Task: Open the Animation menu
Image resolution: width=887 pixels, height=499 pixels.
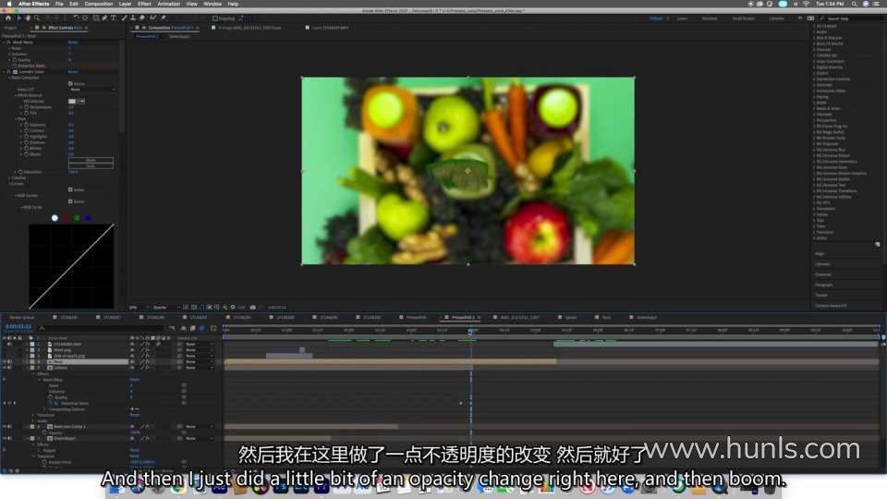Action: pyautogui.click(x=168, y=4)
